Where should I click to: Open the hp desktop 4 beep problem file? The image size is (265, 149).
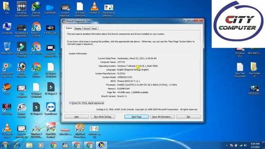click(22, 31)
